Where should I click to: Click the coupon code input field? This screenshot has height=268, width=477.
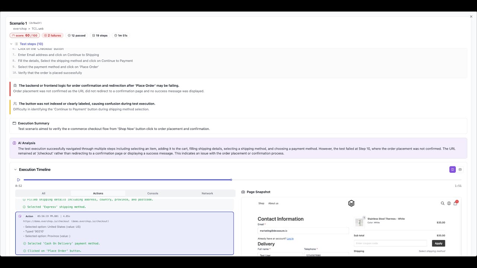coord(391,243)
